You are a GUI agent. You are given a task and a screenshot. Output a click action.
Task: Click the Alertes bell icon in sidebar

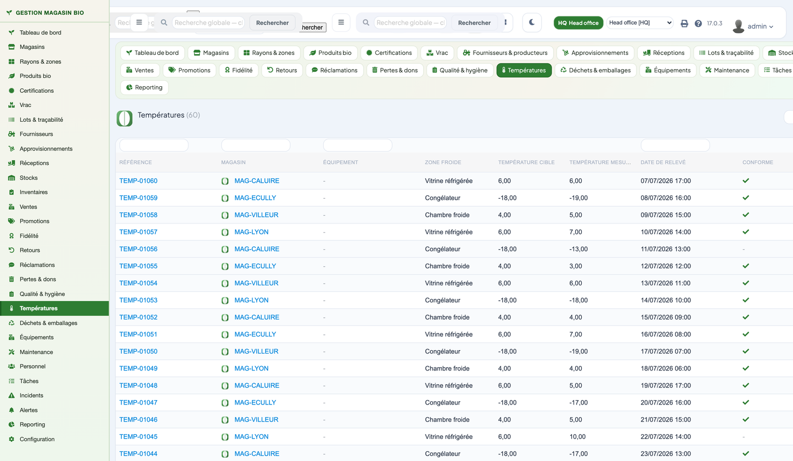pyautogui.click(x=11, y=410)
